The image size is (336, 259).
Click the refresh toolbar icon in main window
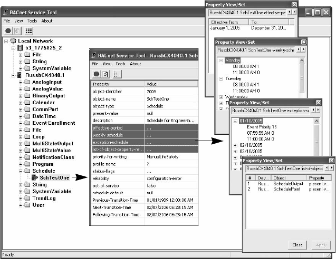(17, 31)
